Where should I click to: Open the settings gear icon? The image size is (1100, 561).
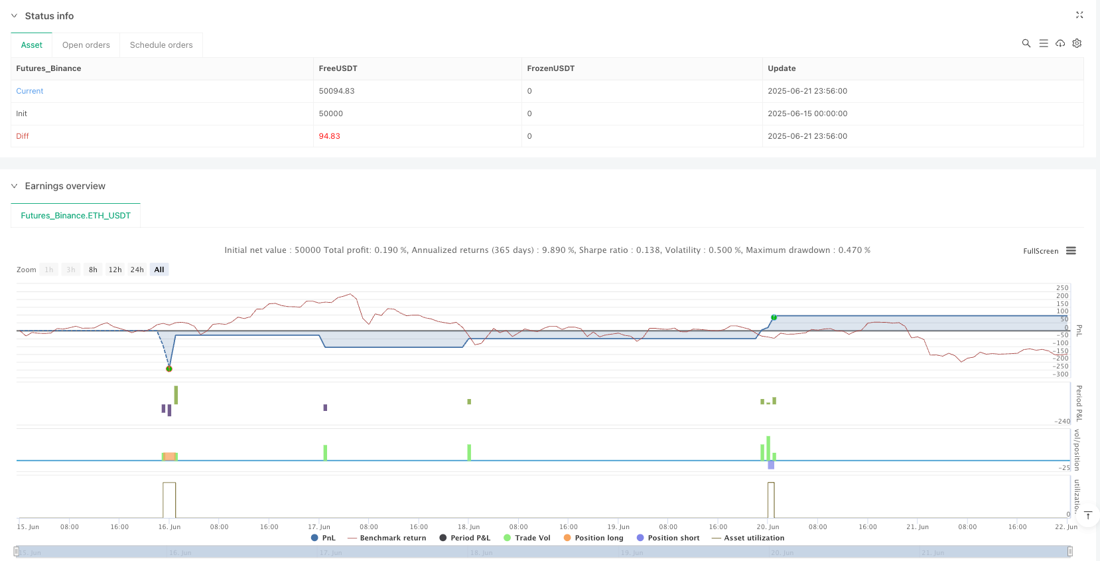[1077, 43]
